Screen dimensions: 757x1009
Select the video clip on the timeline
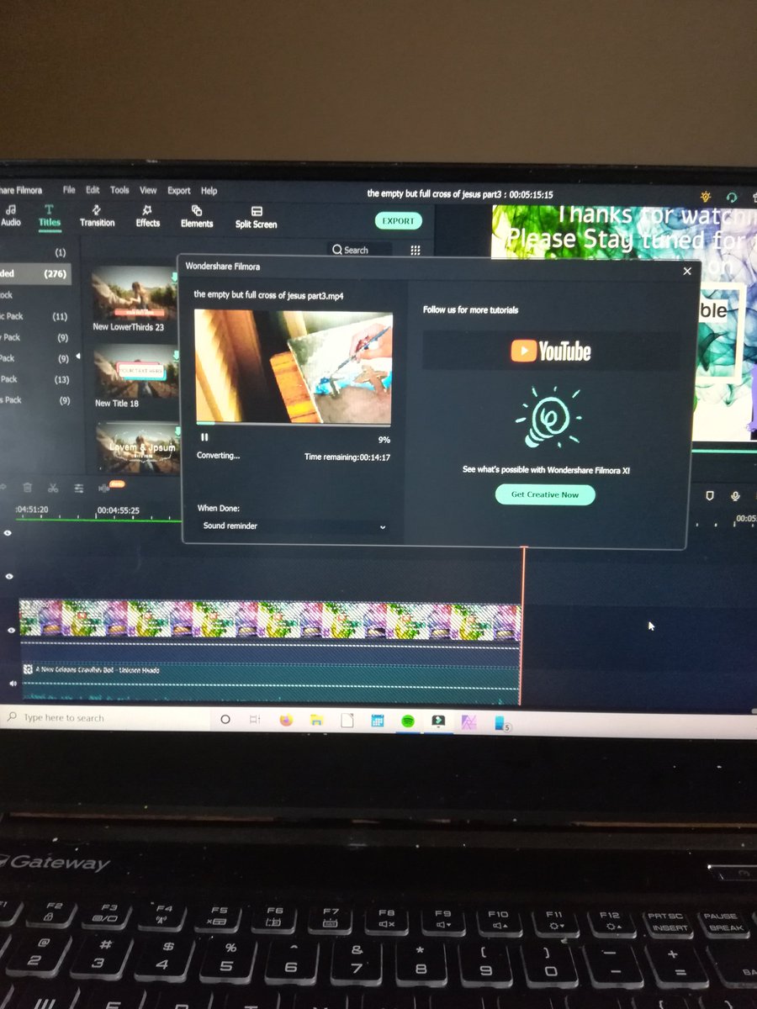(270, 621)
